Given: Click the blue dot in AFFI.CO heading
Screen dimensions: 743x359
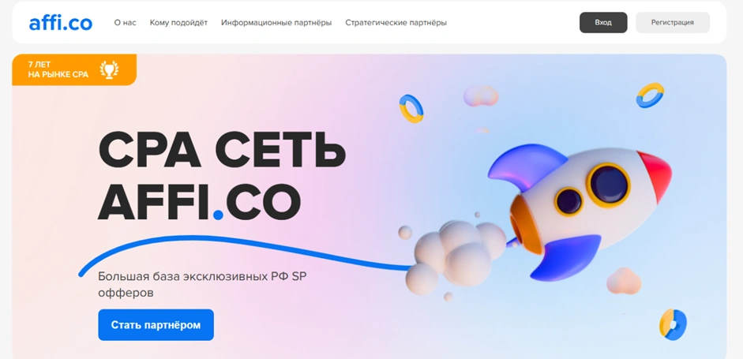Looking at the screenshot, I should (218, 215).
